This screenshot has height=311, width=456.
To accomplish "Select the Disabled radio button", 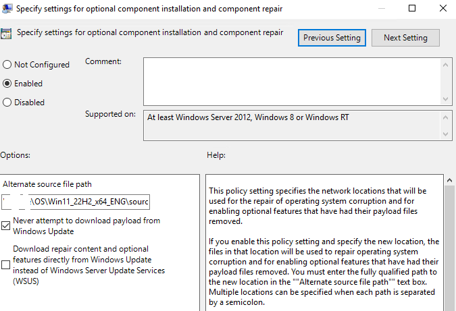I will click(x=7, y=103).
